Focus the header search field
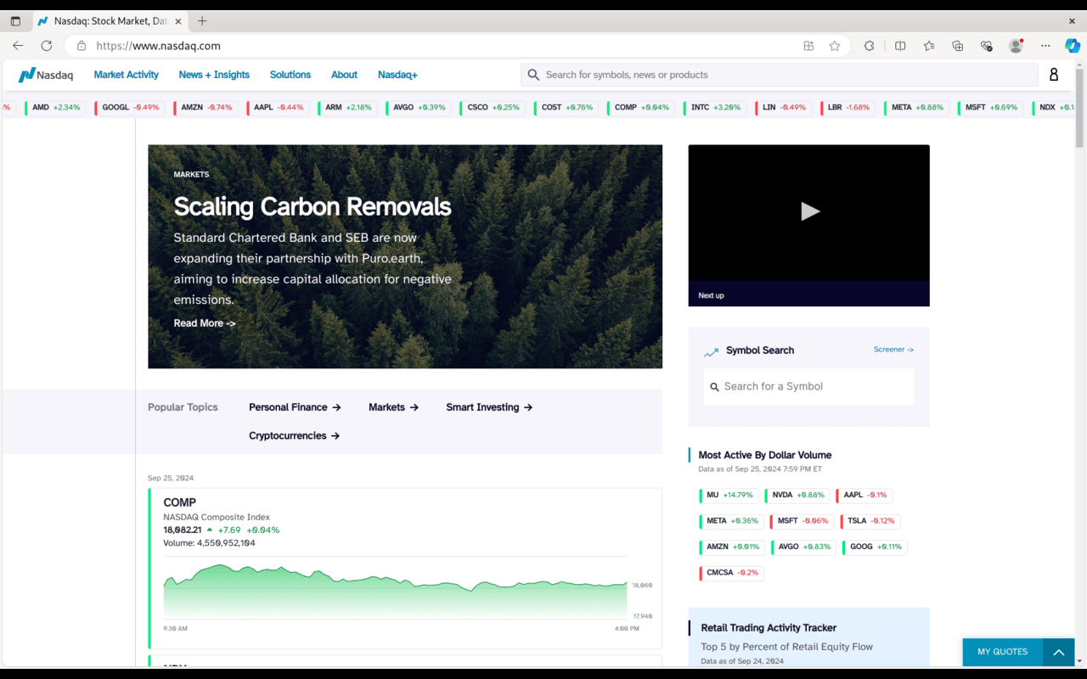 point(779,75)
